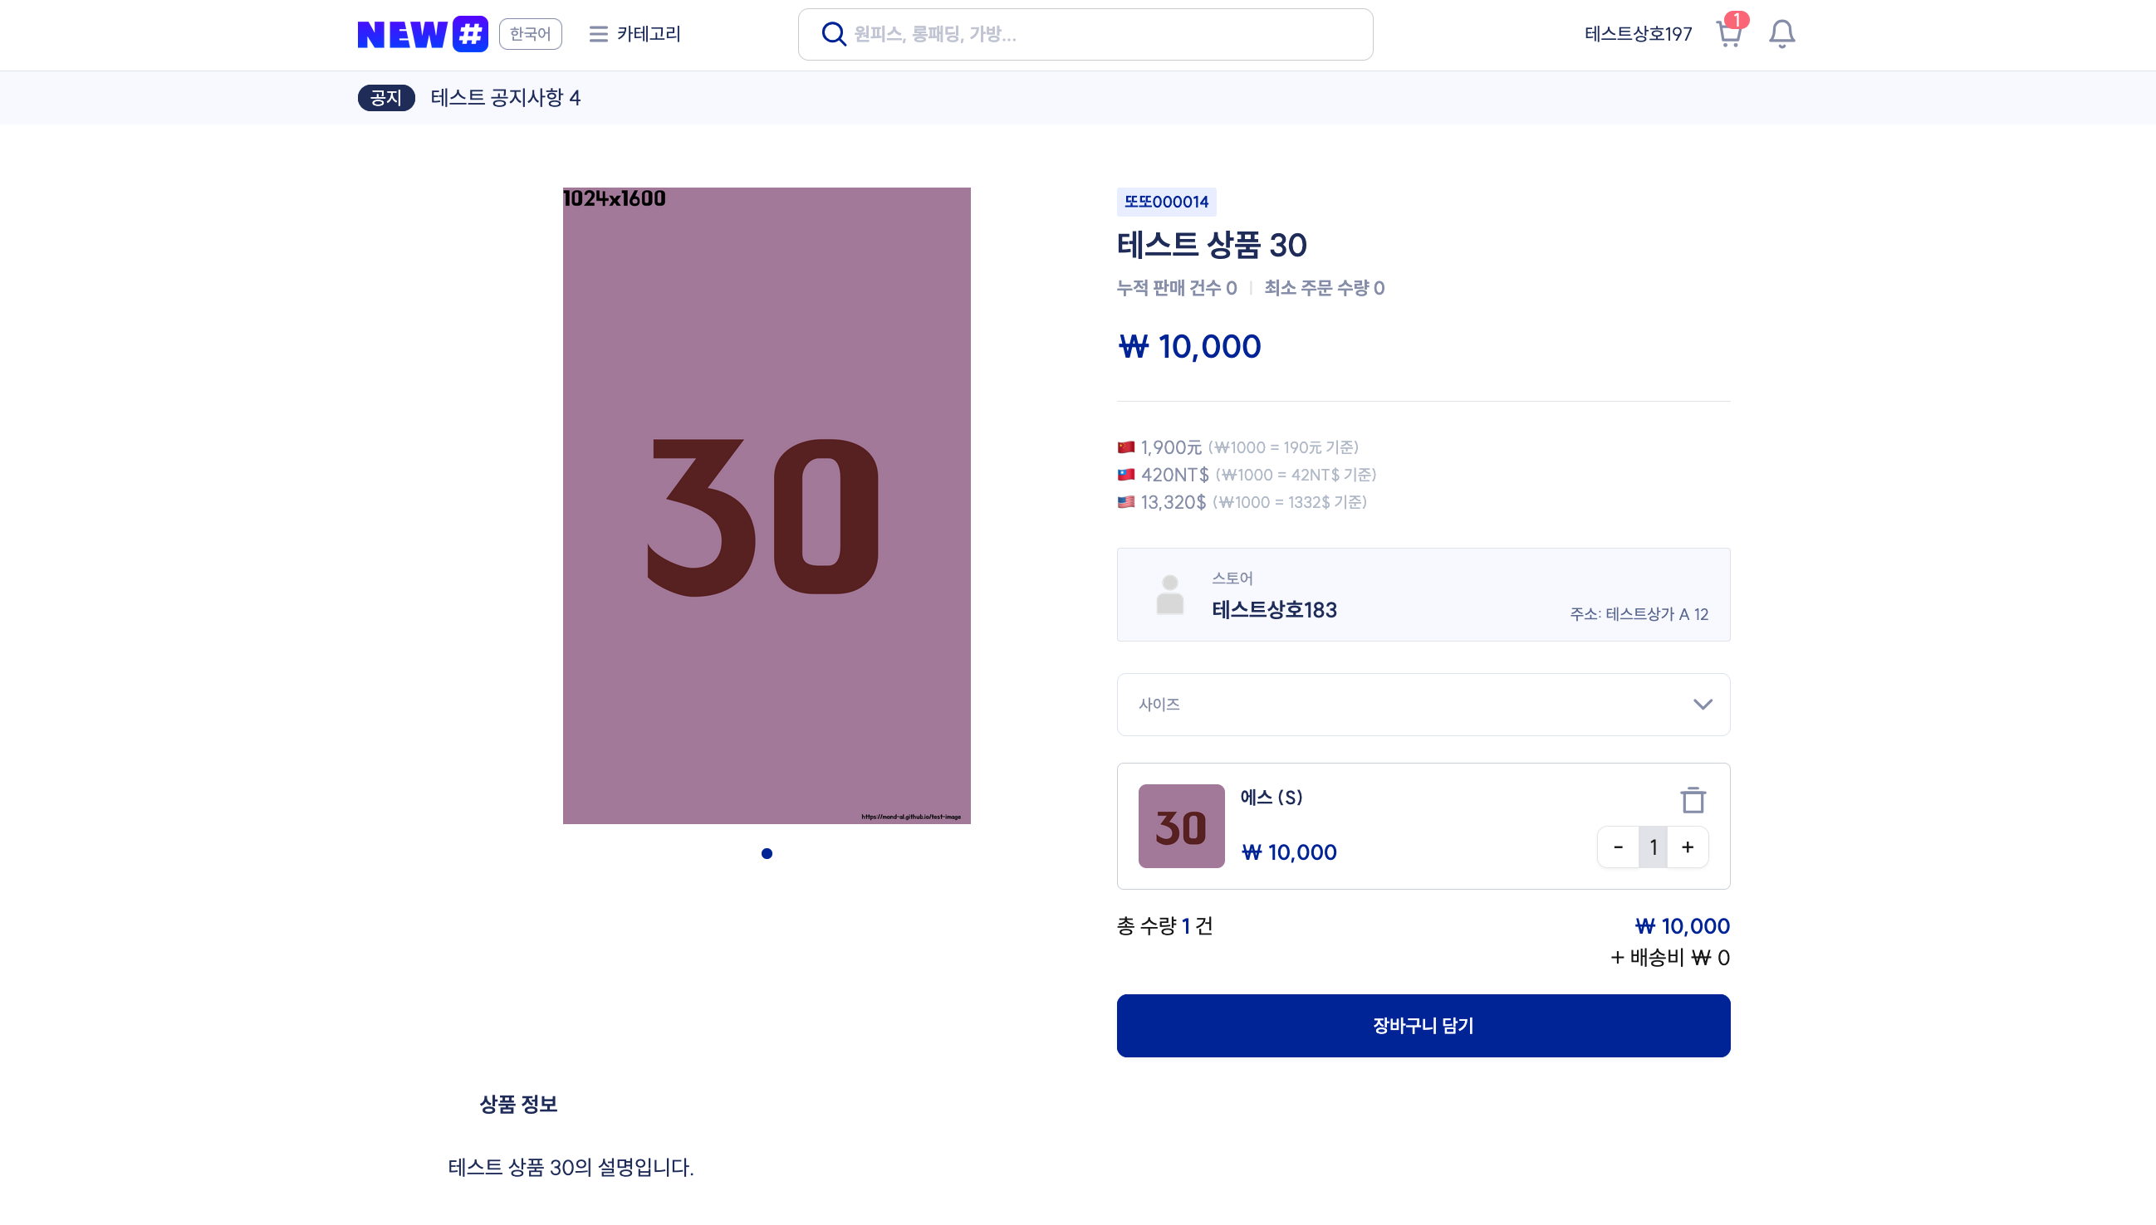Click the store avatar icon

pos(1169,595)
